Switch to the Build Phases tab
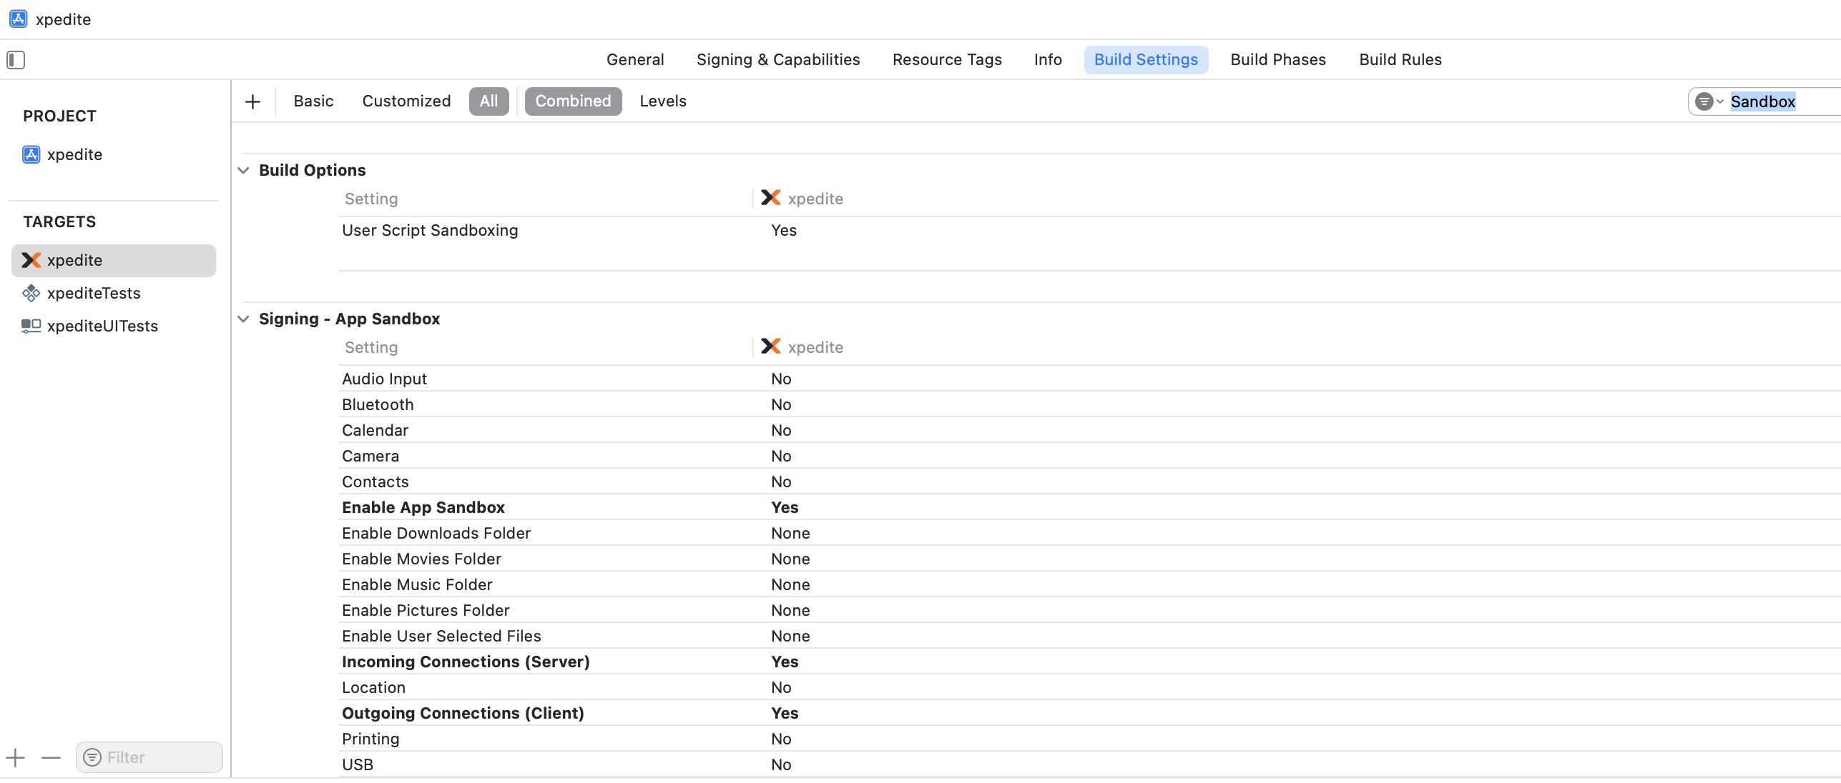The height and width of the screenshot is (783, 1841). (x=1277, y=60)
